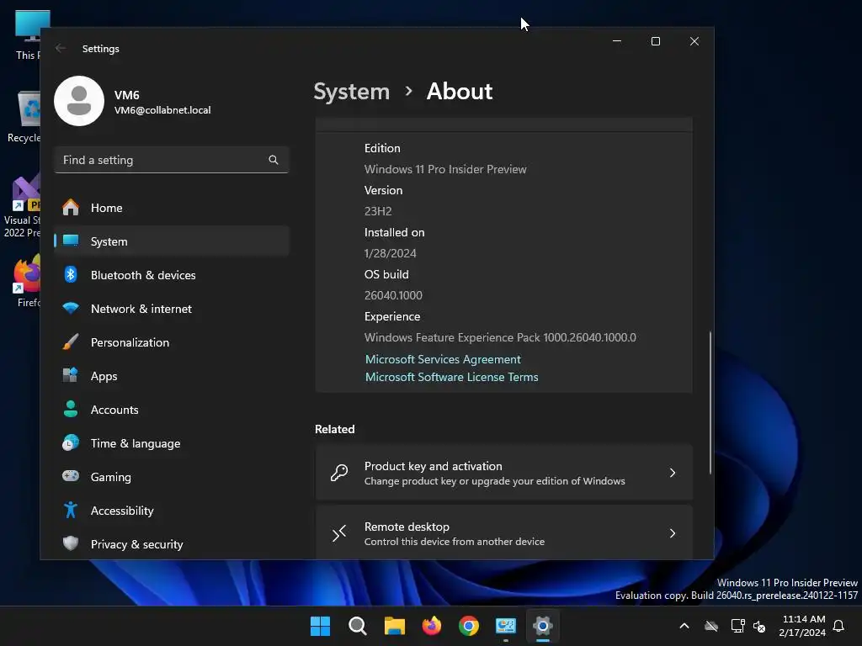Viewport: 862px width, 646px height.
Task: Click the Network wifi icon in sidebar
Action: (71, 309)
